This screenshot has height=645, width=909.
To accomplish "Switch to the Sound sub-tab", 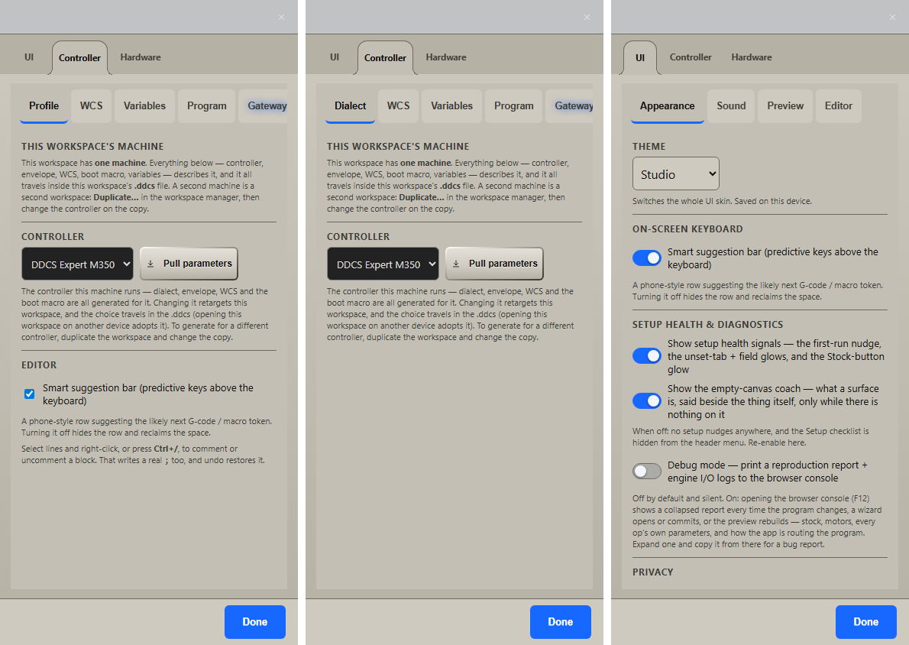I will click(731, 106).
